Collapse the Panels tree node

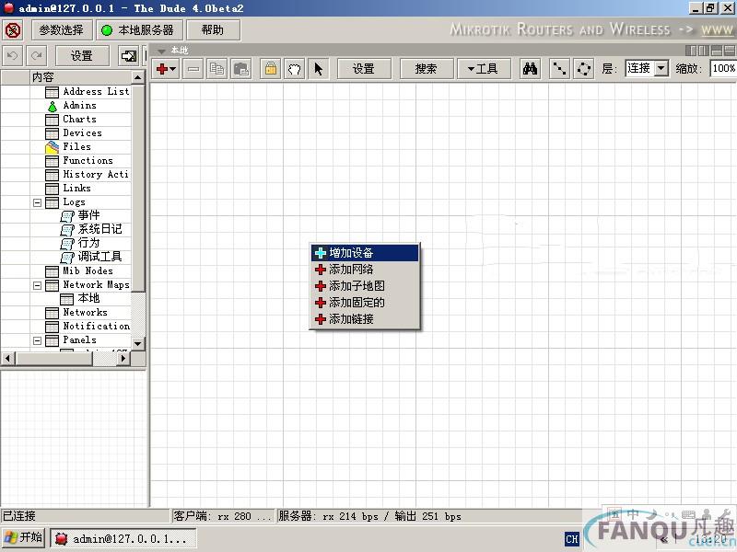pyautogui.click(x=37, y=340)
